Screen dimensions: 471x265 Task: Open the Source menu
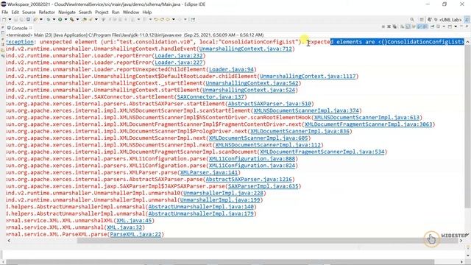click(29, 13)
